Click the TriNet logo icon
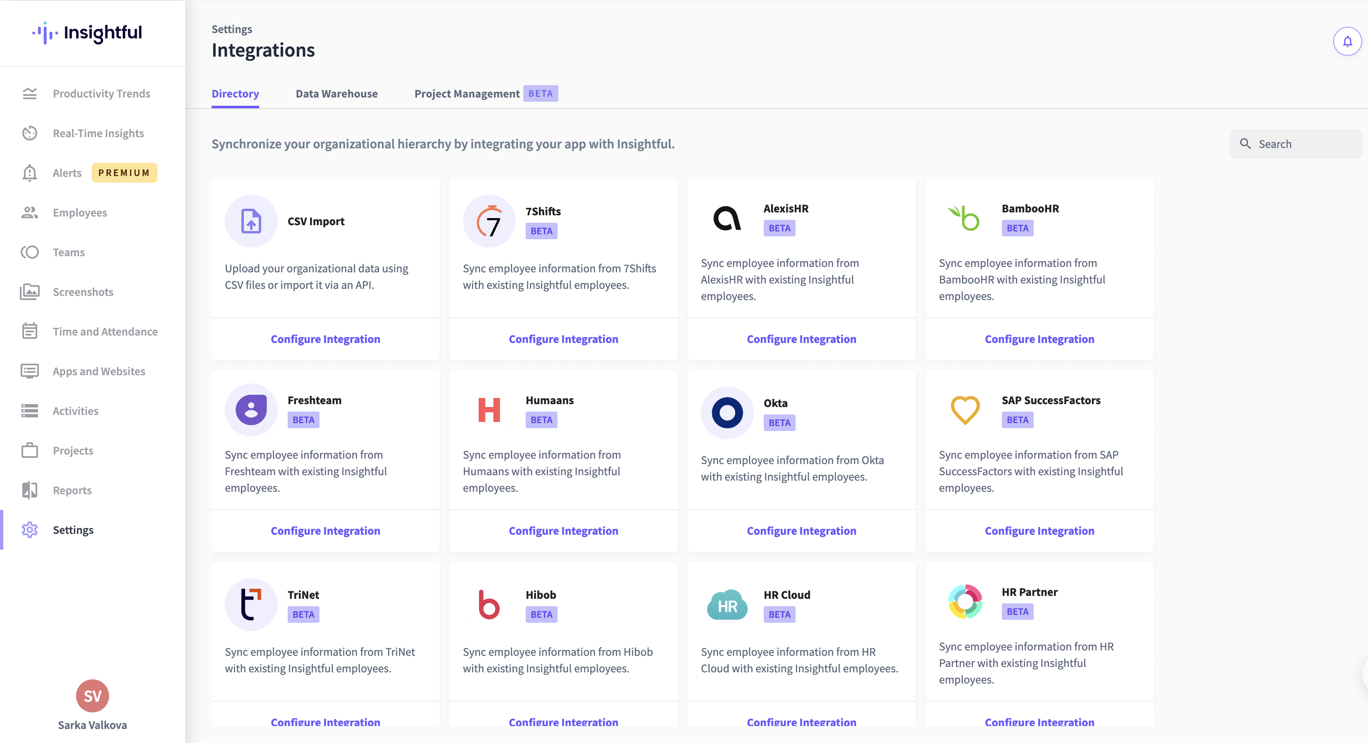Screen dimensions: 1368x743 pos(251,605)
